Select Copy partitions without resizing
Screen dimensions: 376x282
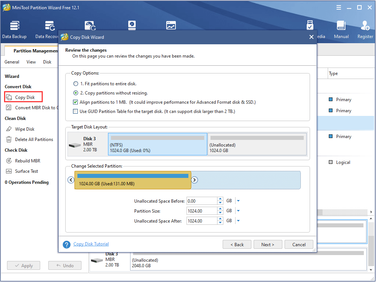point(76,93)
